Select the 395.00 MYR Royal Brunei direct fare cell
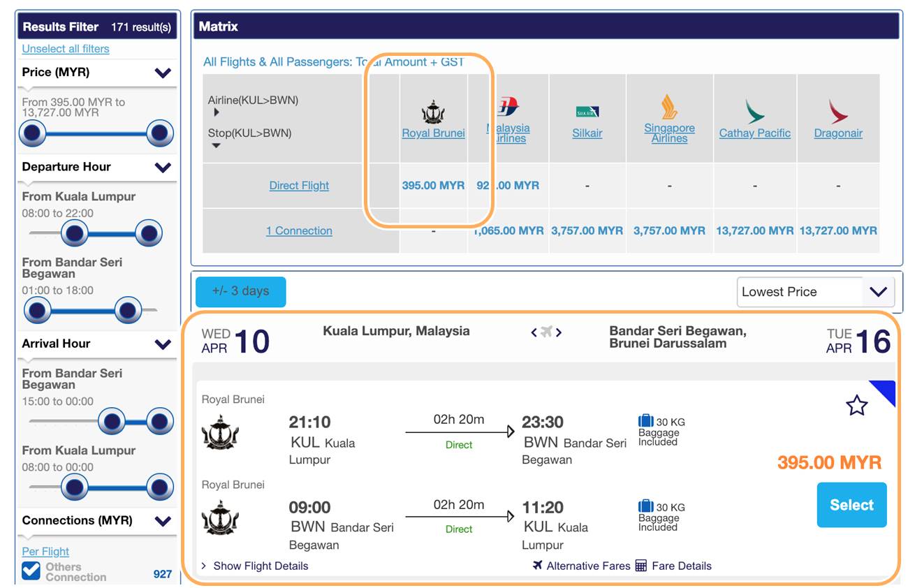This screenshot has width=908, height=588. click(433, 185)
